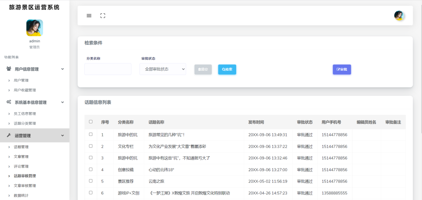Click arrow icon beside 用户管理
The image size is (422, 200).
click(9, 80)
